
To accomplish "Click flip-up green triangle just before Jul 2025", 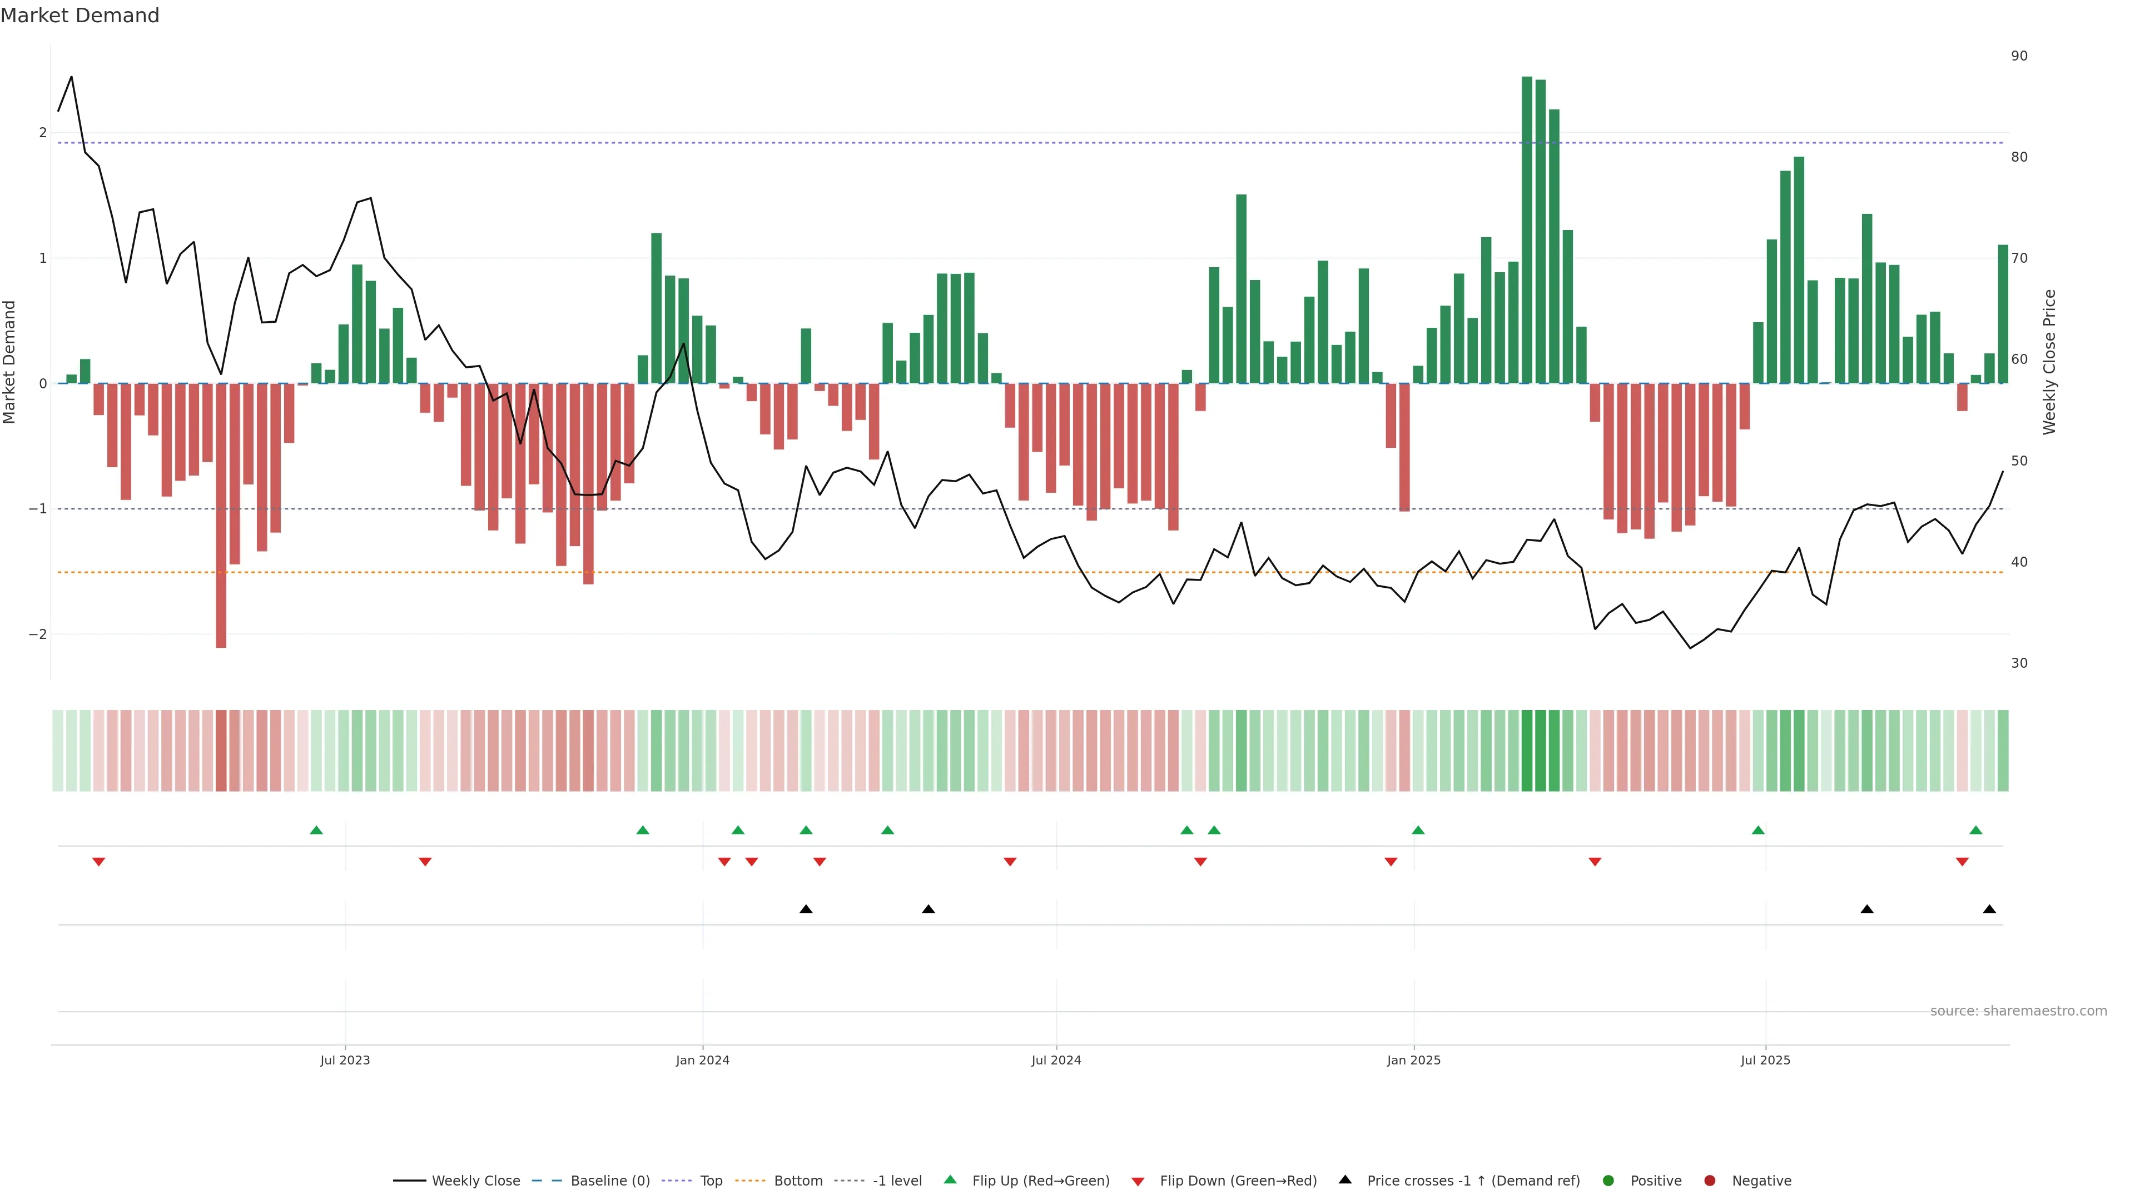I will [x=1758, y=830].
